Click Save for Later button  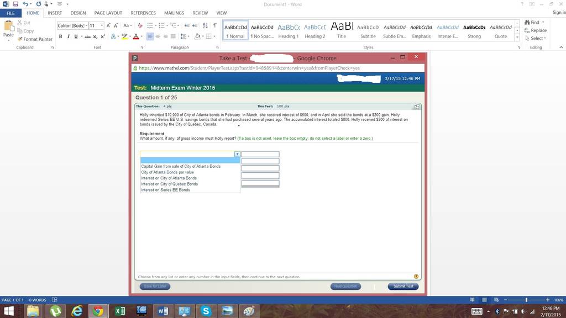[x=155, y=287]
